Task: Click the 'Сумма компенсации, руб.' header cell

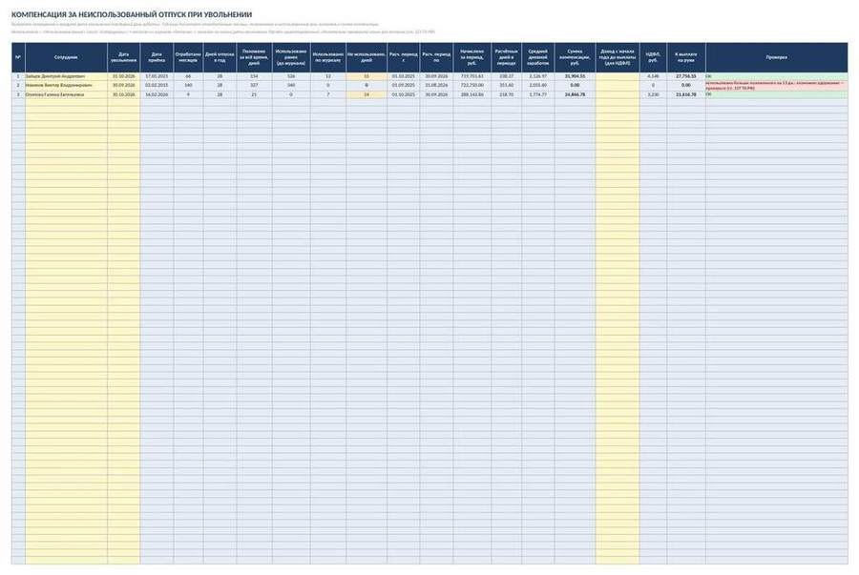Action: [x=575, y=57]
